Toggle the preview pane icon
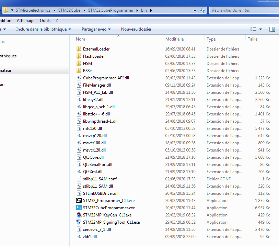 coord(272,29)
